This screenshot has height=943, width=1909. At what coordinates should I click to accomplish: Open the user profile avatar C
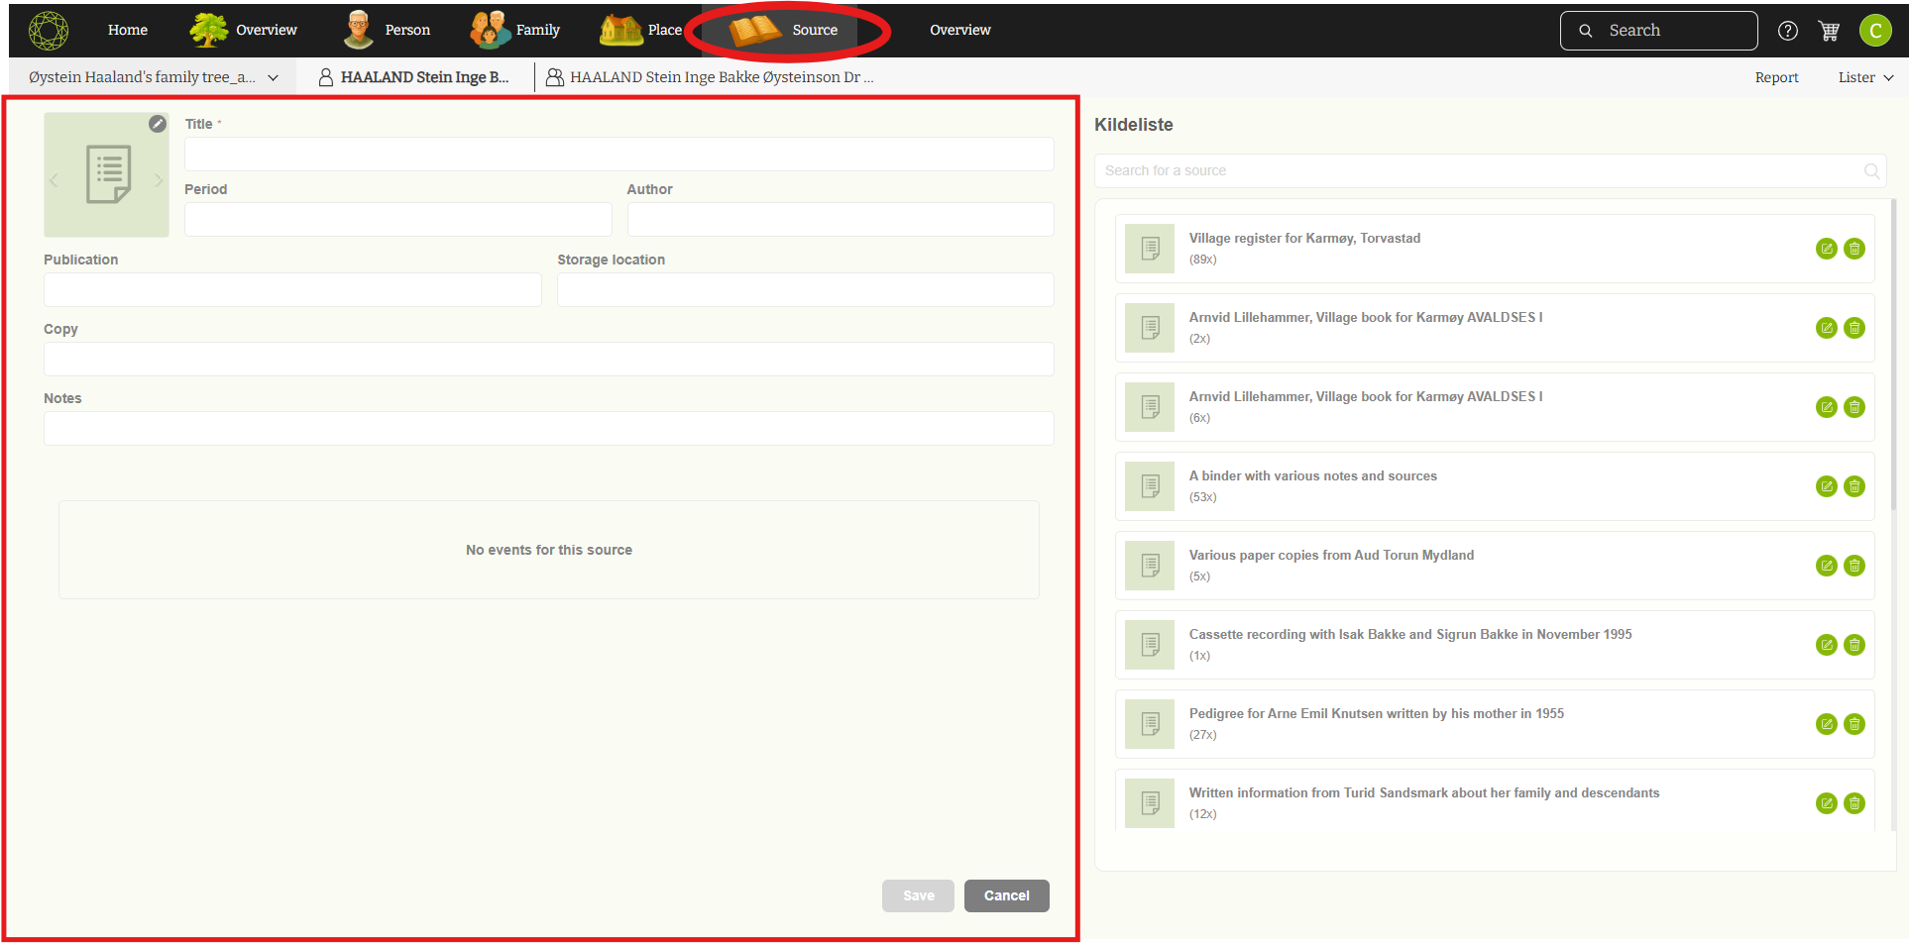point(1874,31)
